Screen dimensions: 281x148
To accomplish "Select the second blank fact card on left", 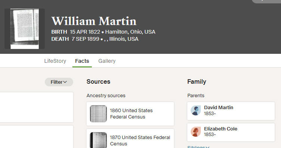I will pos(37,137).
